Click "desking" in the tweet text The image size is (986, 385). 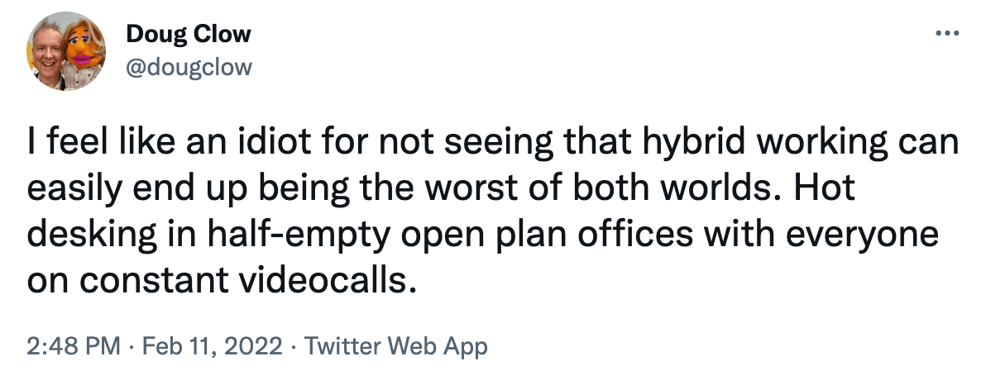[x=84, y=237]
